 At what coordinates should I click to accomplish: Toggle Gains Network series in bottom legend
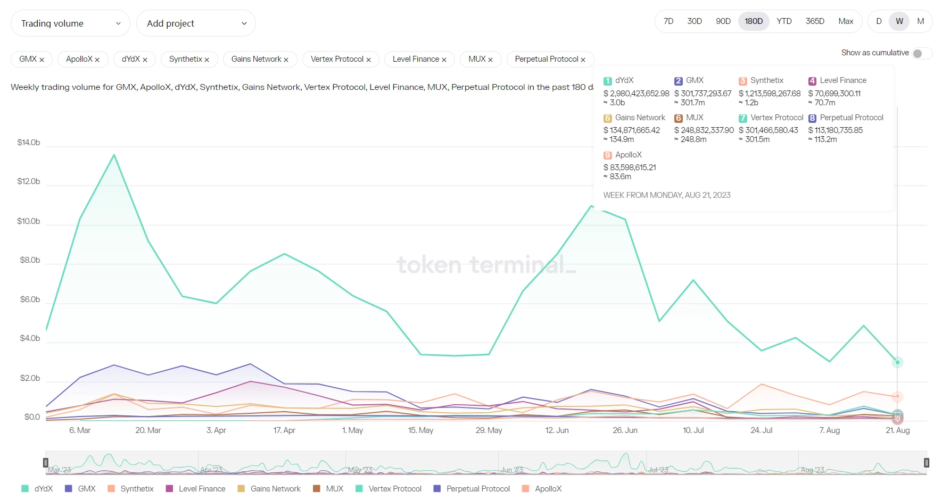(x=269, y=489)
